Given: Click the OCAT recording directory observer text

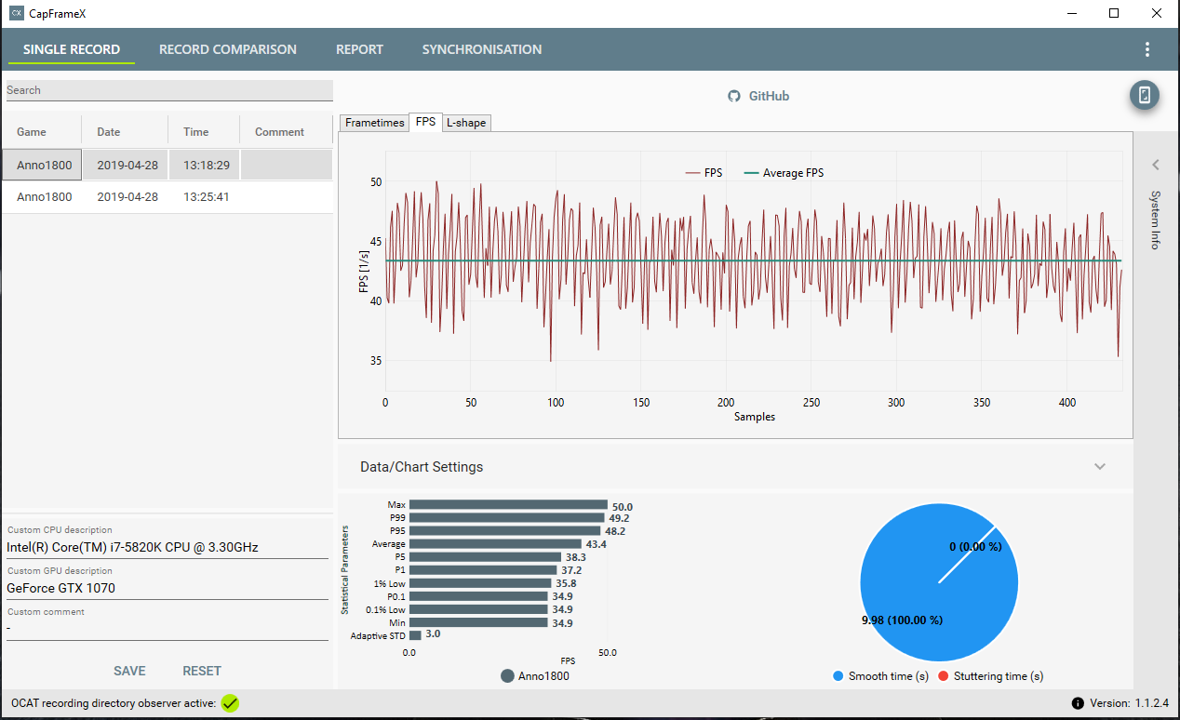Looking at the screenshot, I should click(x=114, y=703).
